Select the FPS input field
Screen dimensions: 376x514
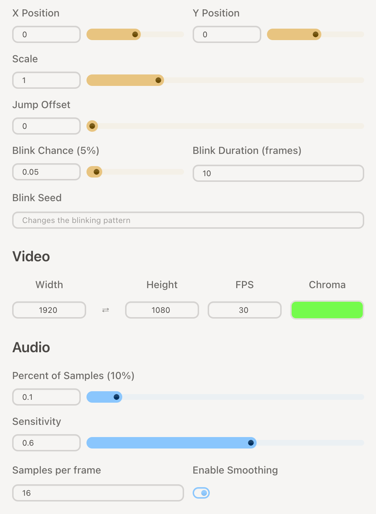click(244, 310)
